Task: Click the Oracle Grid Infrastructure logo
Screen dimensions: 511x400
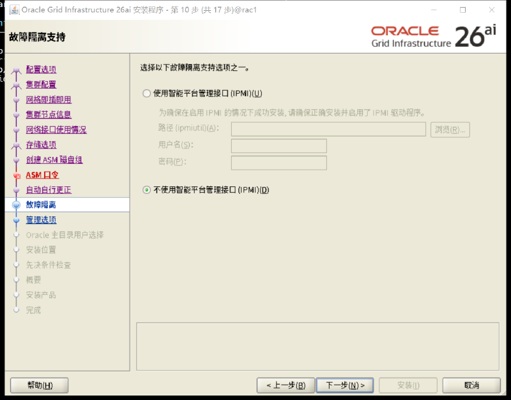Action: [434, 36]
